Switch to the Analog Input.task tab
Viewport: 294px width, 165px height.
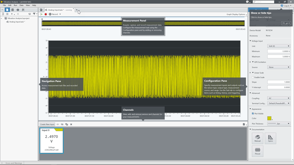[x=59, y=10]
